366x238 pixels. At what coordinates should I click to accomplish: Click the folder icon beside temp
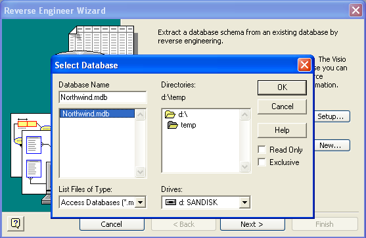(x=173, y=125)
